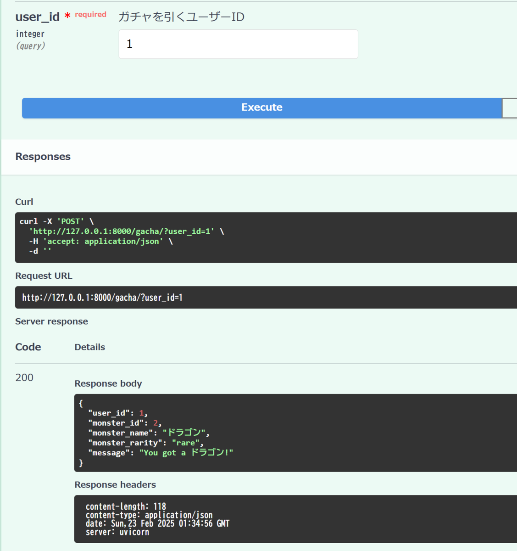The image size is (517, 551).
Task: Click the 200 status code
Action: coord(24,377)
